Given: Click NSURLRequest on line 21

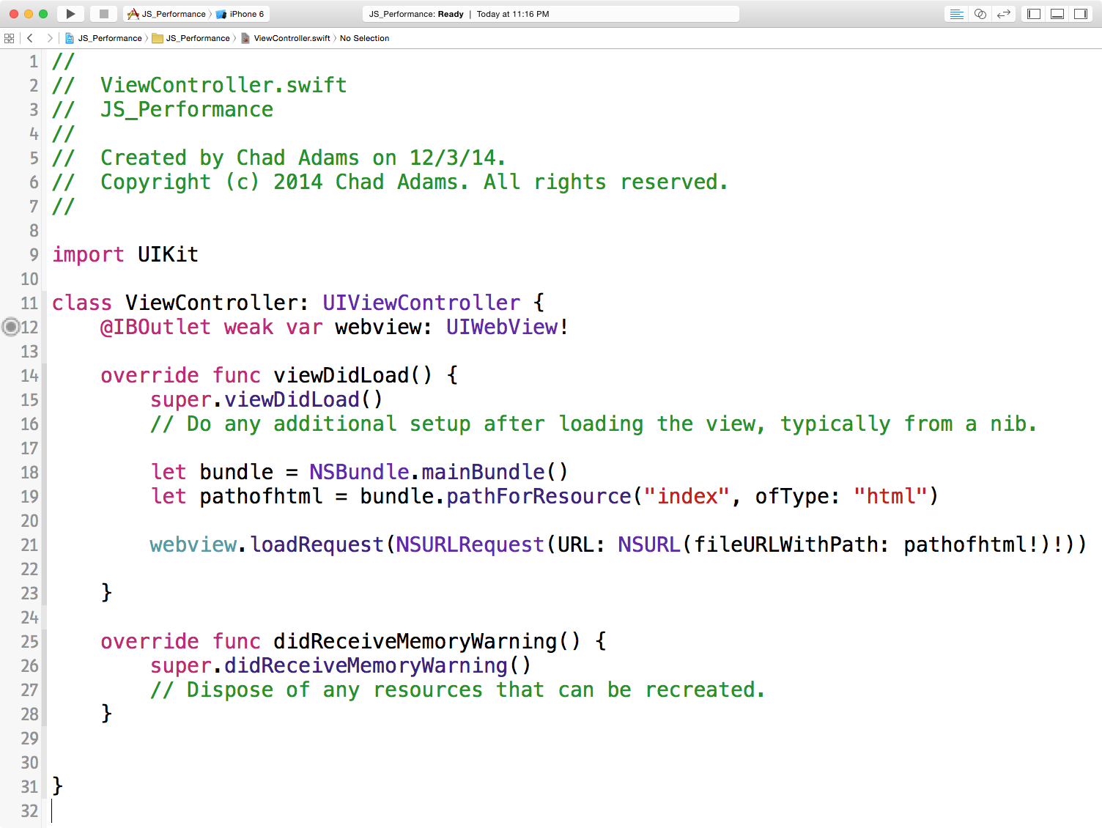Looking at the screenshot, I should pyautogui.click(x=470, y=544).
